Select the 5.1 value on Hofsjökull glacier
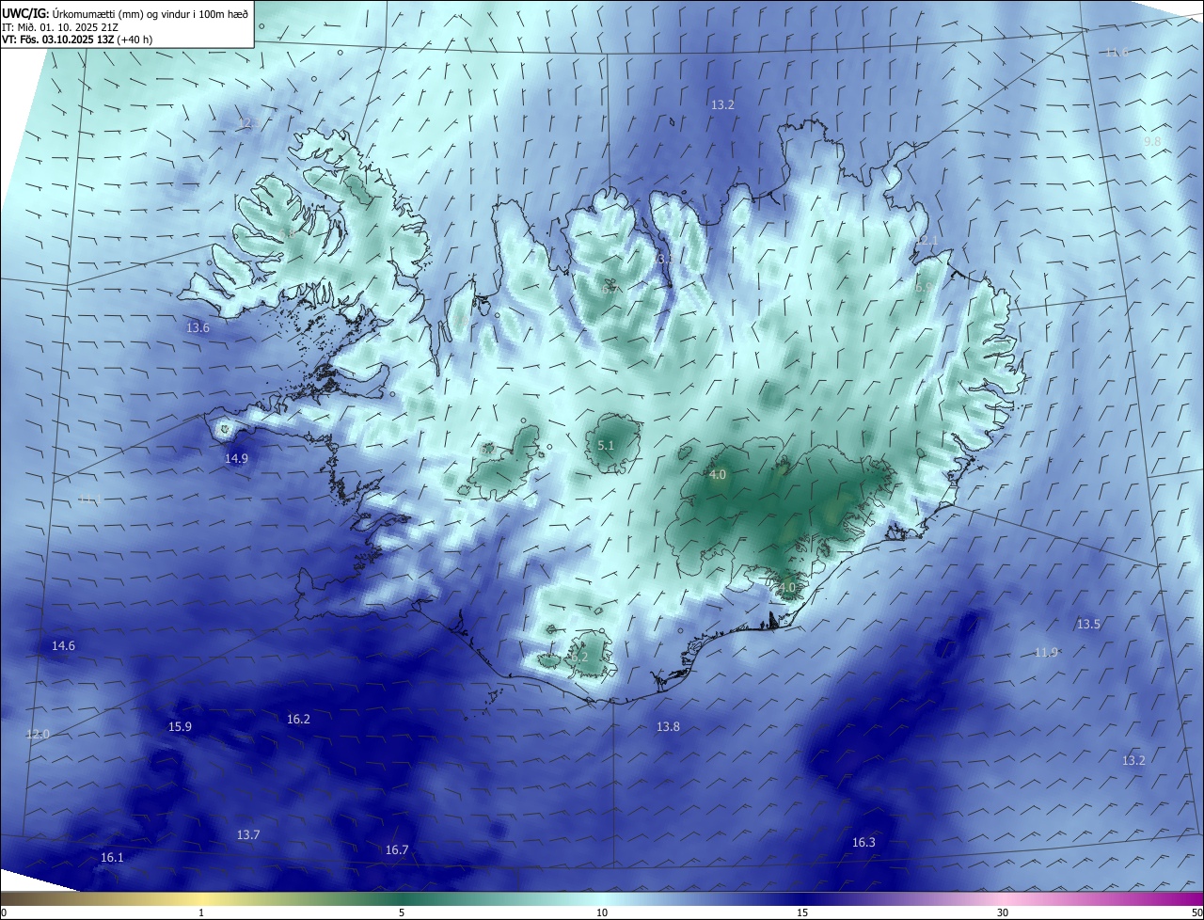 pyautogui.click(x=606, y=446)
